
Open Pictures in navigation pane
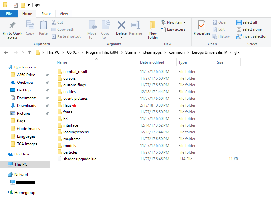pyautogui.click(x=24, y=113)
